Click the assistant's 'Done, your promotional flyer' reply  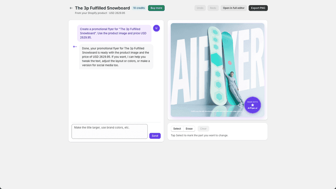116,57
